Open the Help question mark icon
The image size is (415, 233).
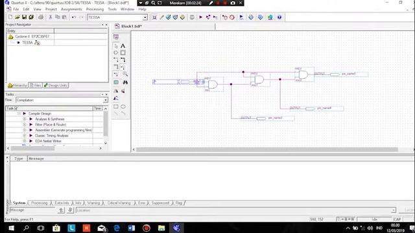(x=279, y=17)
